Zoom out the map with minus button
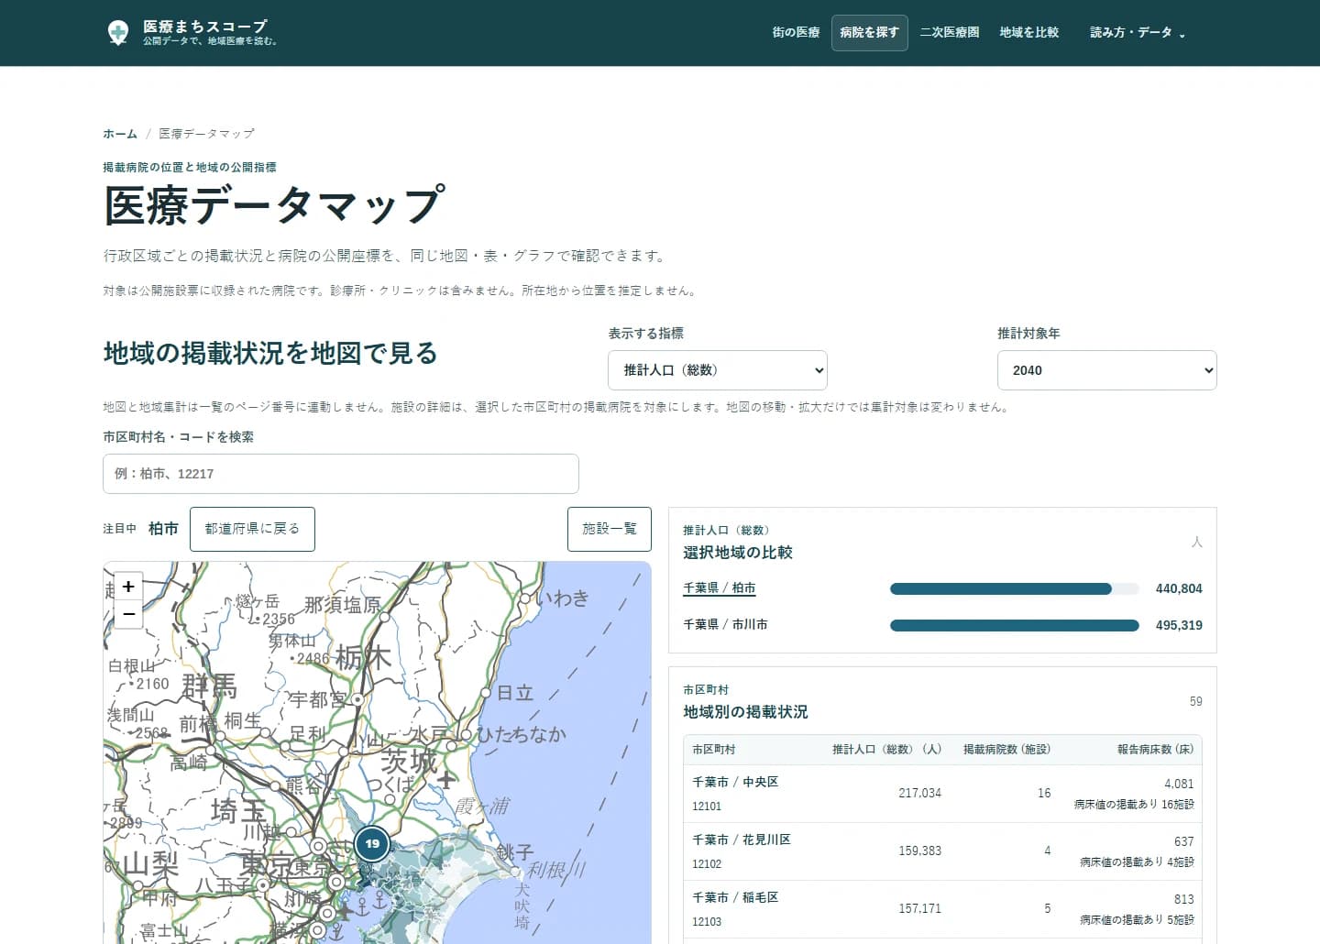This screenshot has height=944, width=1320. point(128,614)
